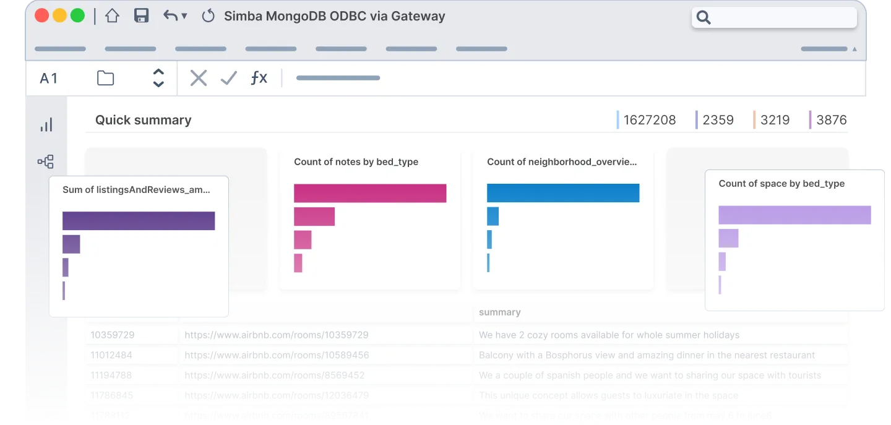Click the refresh circular arrow icon
This screenshot has height=425, width=891.
[209, 16]
